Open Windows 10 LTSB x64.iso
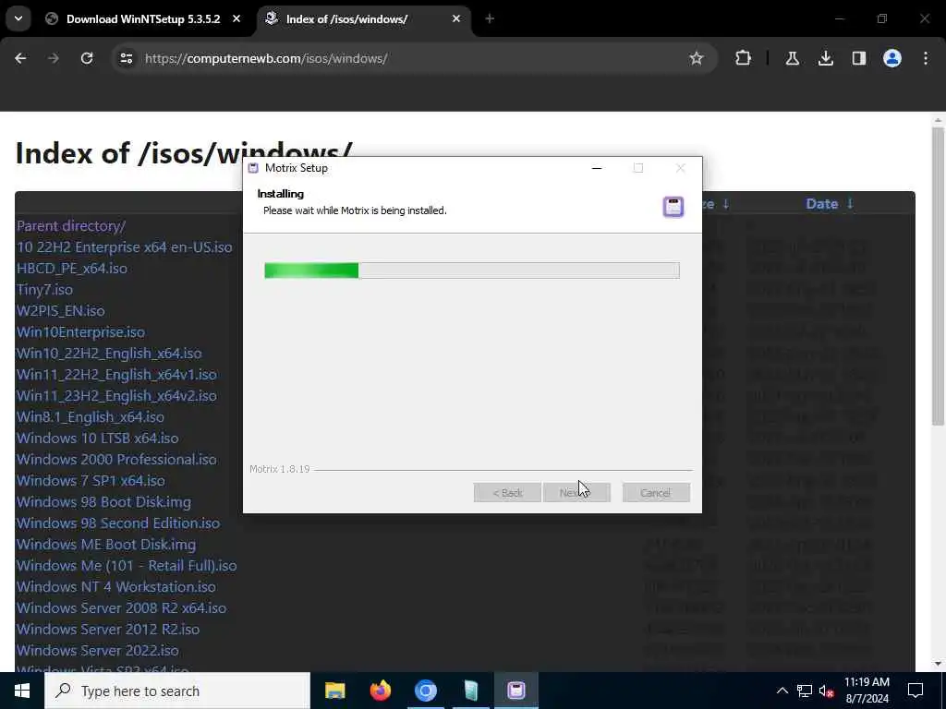946x709 pixels. point(98,439)
